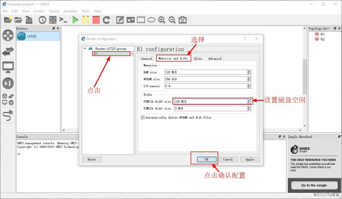Collapse the Router c3725 group tree

pyautogui.click(x=85, y=48)
